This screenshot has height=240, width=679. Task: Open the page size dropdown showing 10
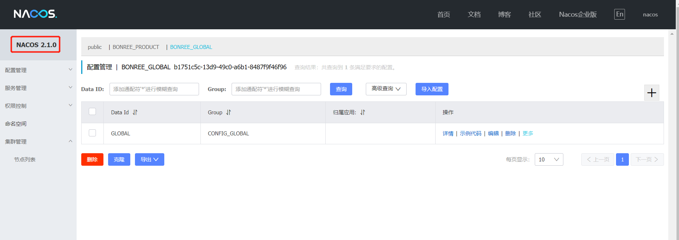(549, 159)
